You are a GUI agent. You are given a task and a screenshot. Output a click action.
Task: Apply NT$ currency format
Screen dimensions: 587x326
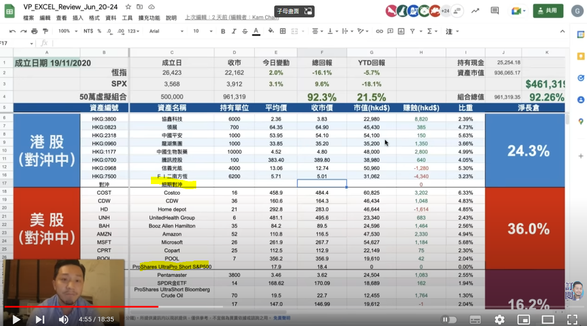[88, 31]
